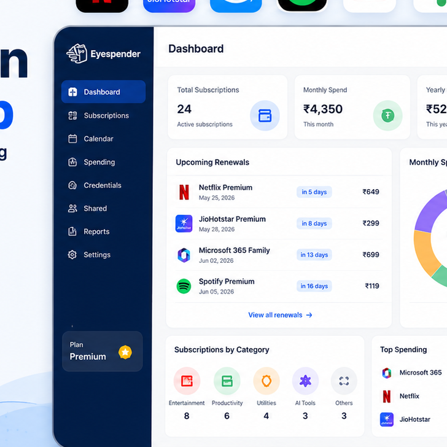Click the Shared people icon
Viewport: 447px width, 447px height.
[72, 208]
